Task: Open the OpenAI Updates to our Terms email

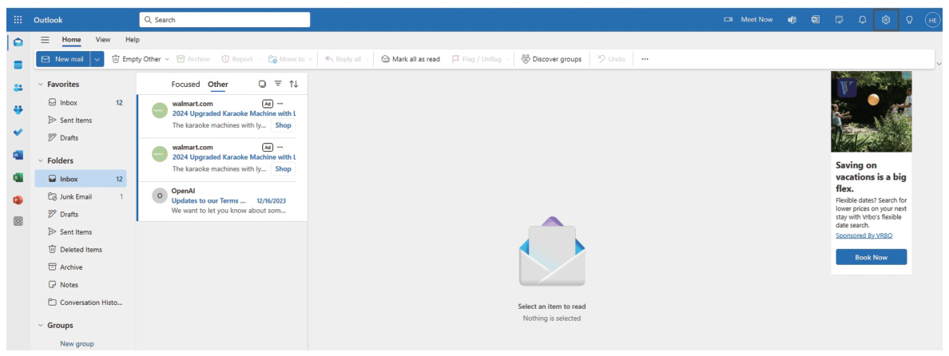Action: pyautogui.click(x=222, y=200)
